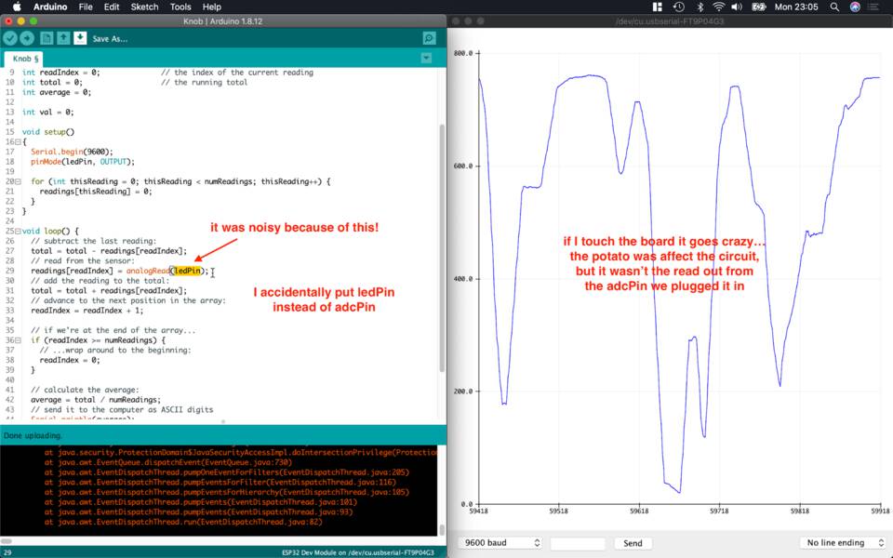Click inside the serial send text field
Screen dimensions: 893x558
tap(577, 542)
